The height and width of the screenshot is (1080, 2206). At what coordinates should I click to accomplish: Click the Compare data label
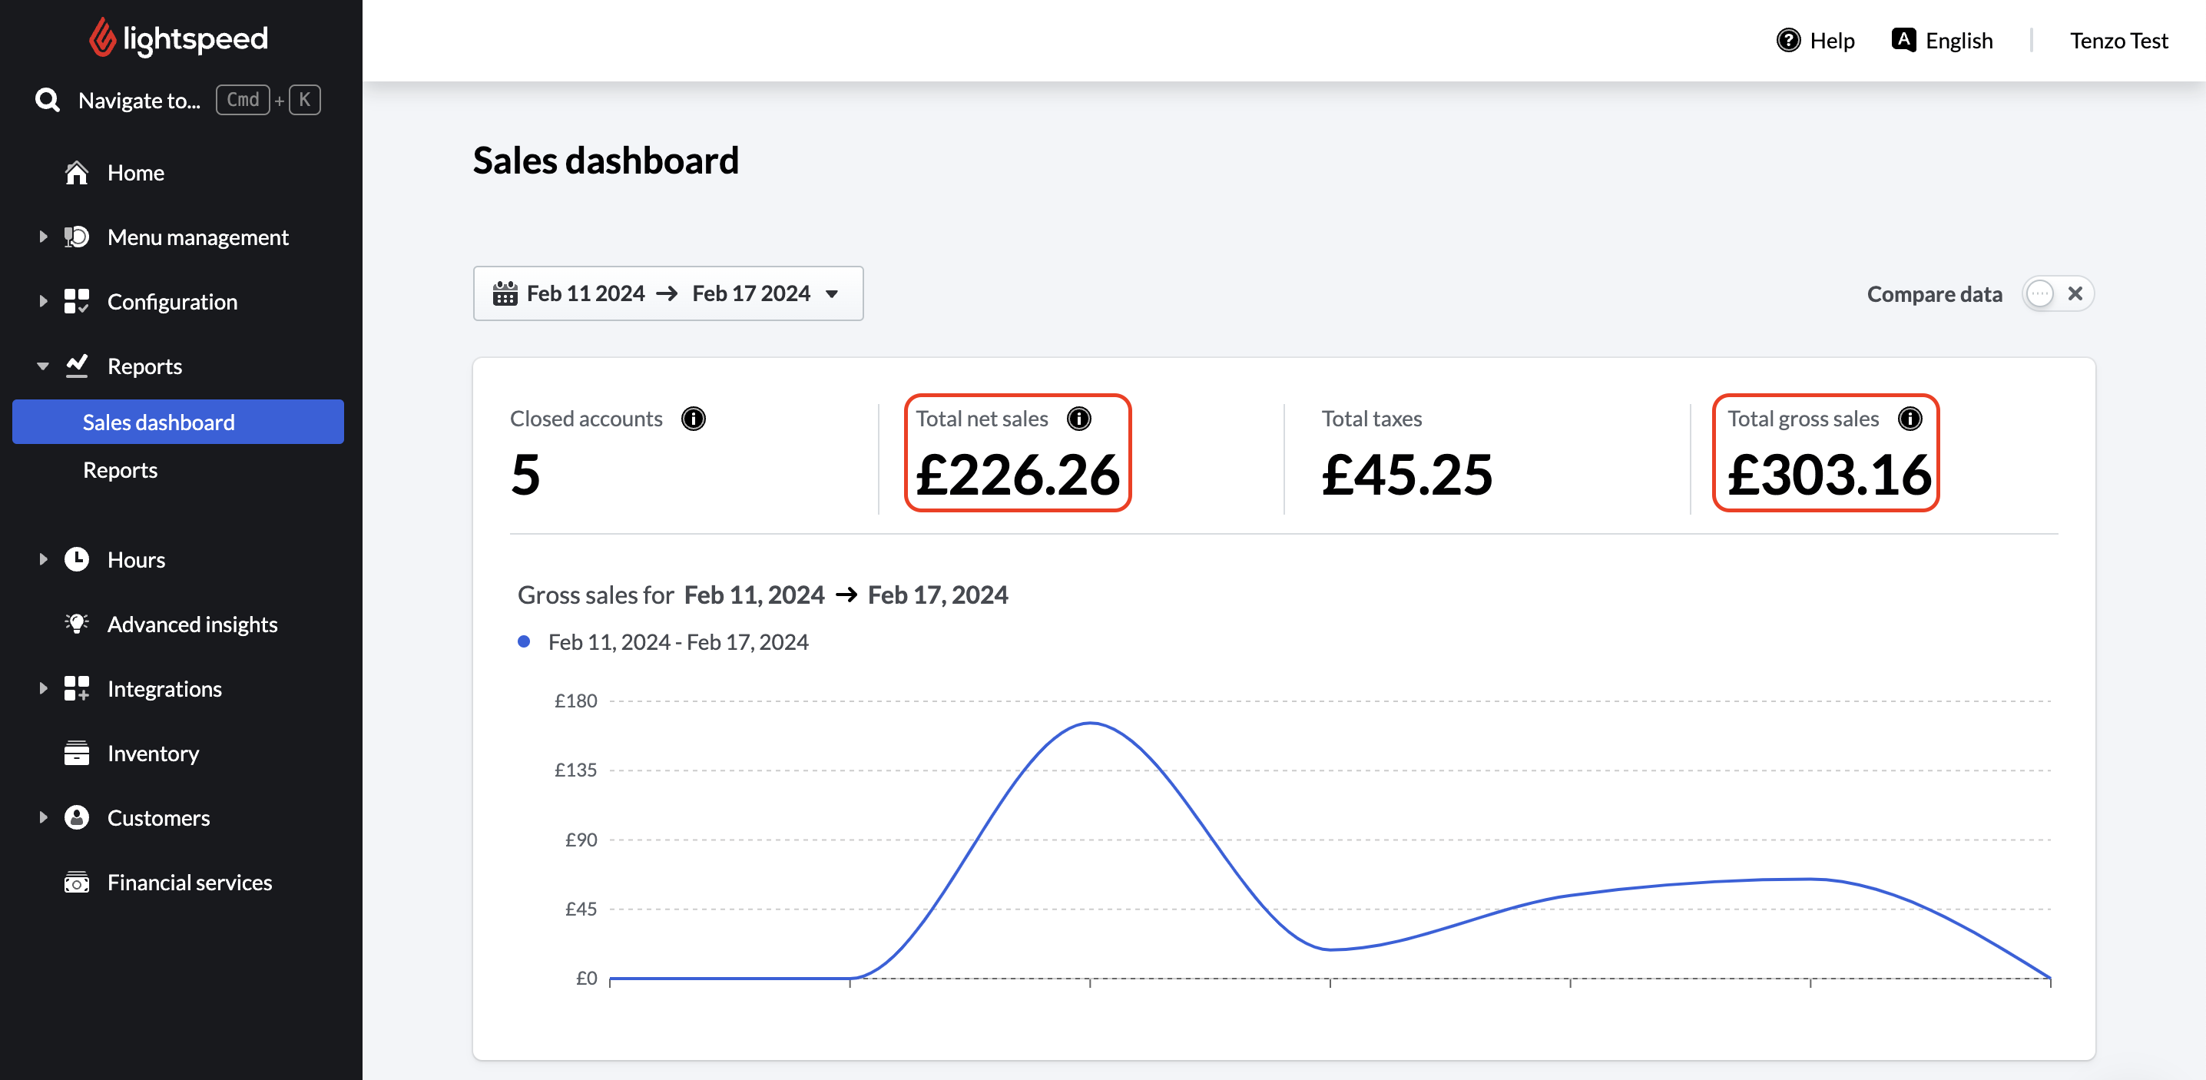tap(1935, 293)
